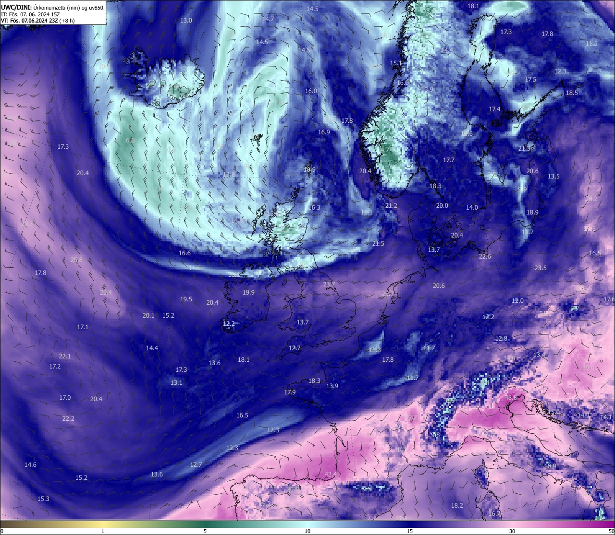Click the map value 14.1 at the right edge
Viewport: 615px width, 535px height.
click(606, 417)
